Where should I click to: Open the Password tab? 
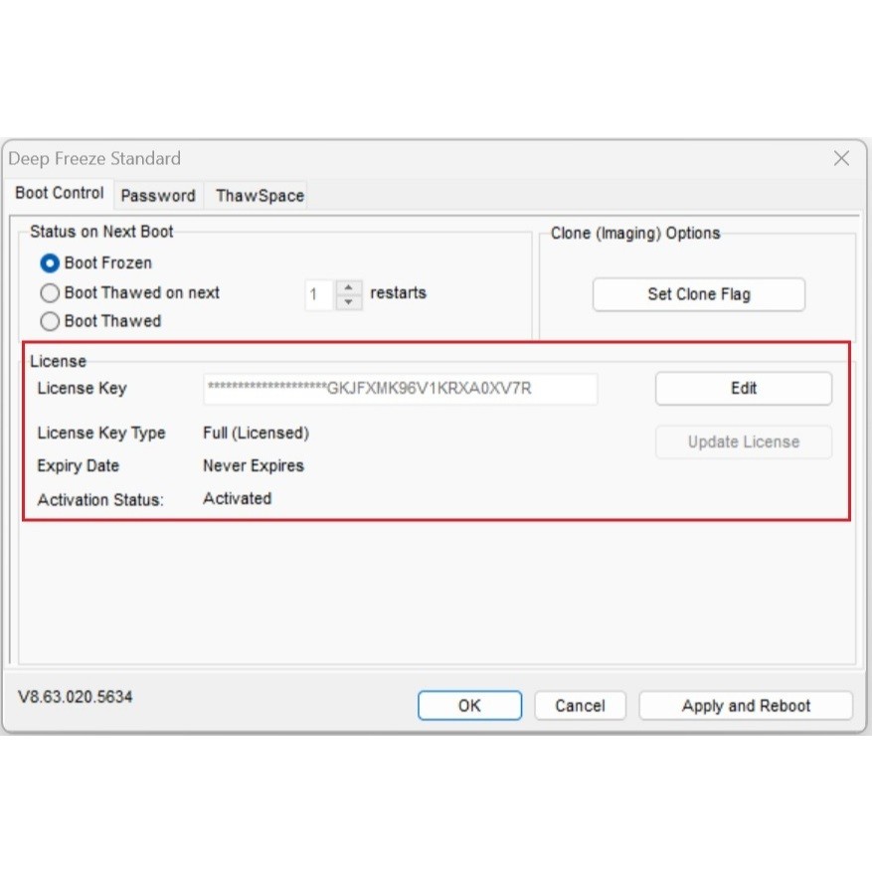point(158,196)
